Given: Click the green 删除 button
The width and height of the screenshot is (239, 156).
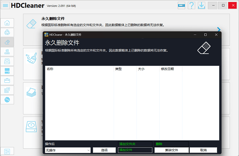Looking at the screenshot, I should coord(171,144).
